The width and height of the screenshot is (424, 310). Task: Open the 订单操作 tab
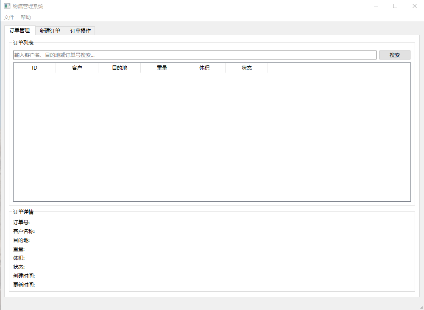(x=80, y=31)
